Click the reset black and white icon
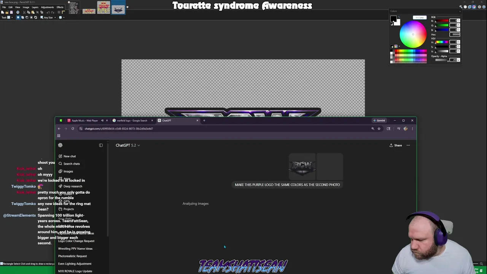Image resolution: width=487 pixels, height=274 pixels. 392,24
